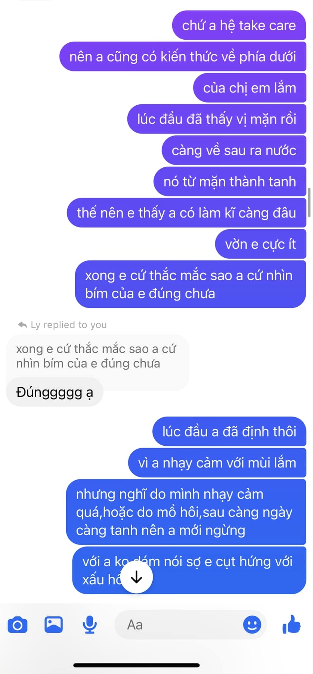Viewport: 313px width, 674px height.
Task: Focus the 'Aa' message input field
Action: point(190,625)
